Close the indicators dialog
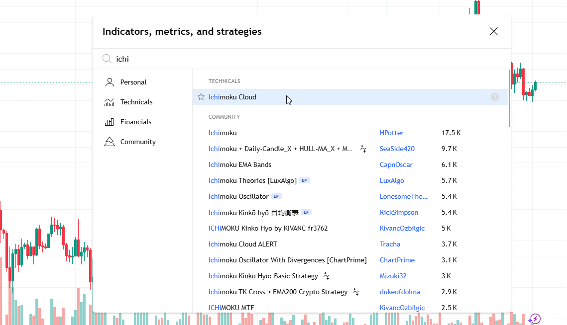Viewport: 567px width, 325px height. tap(493, 31)
